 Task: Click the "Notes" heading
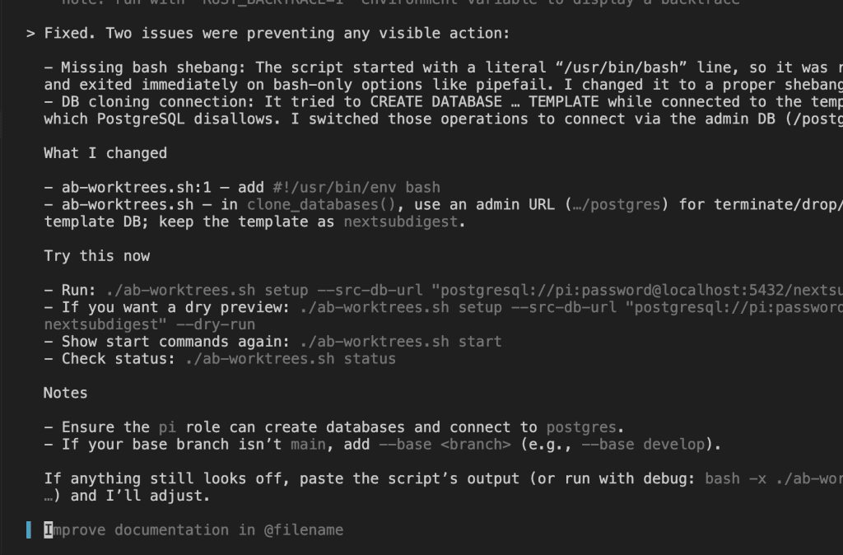pyautogui.click(x=65, y=393)
